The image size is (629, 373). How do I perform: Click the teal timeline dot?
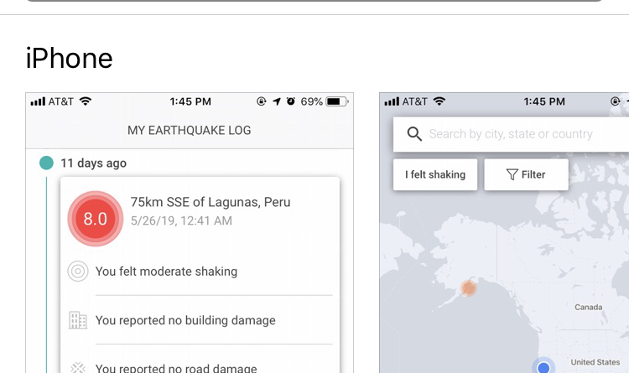[x=46, y=163]
